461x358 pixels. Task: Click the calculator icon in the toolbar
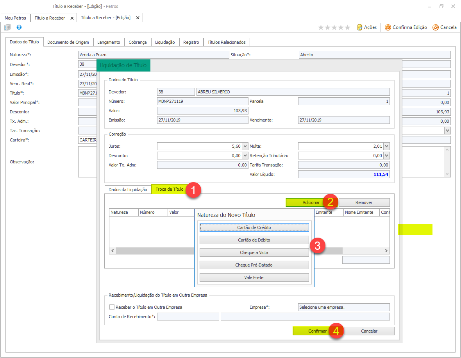[x=7, y=27]
